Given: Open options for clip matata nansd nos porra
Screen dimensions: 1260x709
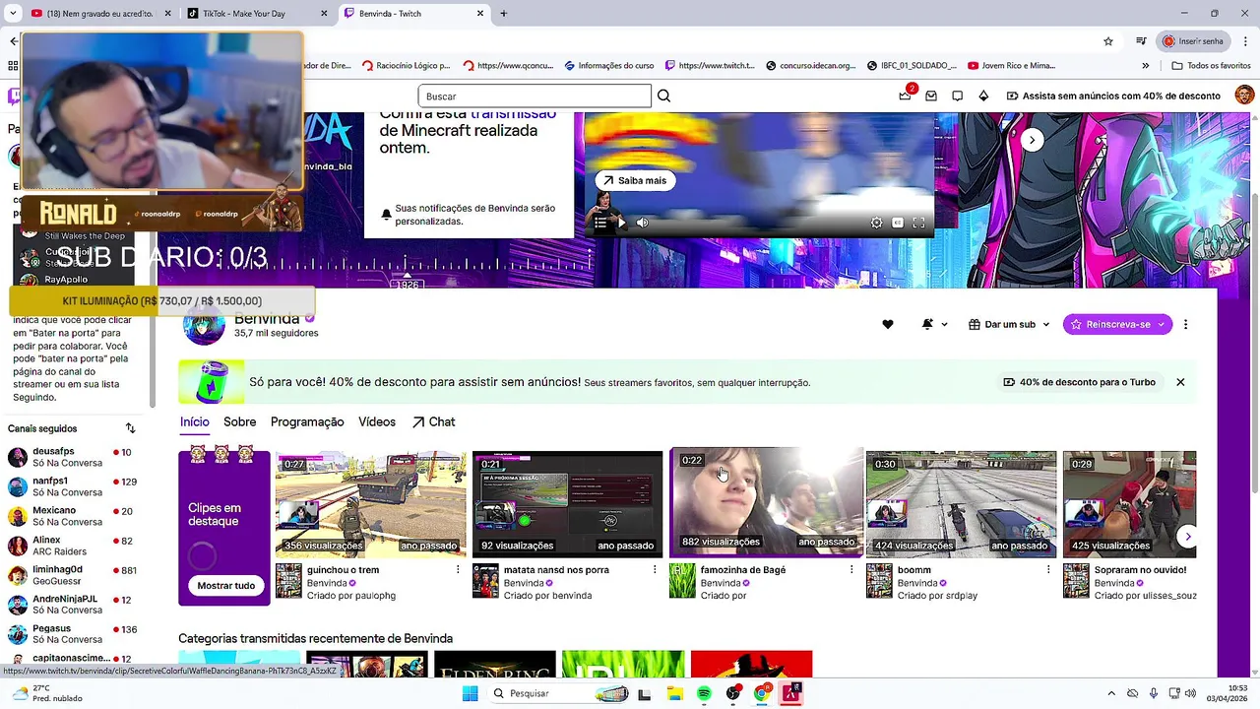Looking at the screenshot, I should (655, 570).
